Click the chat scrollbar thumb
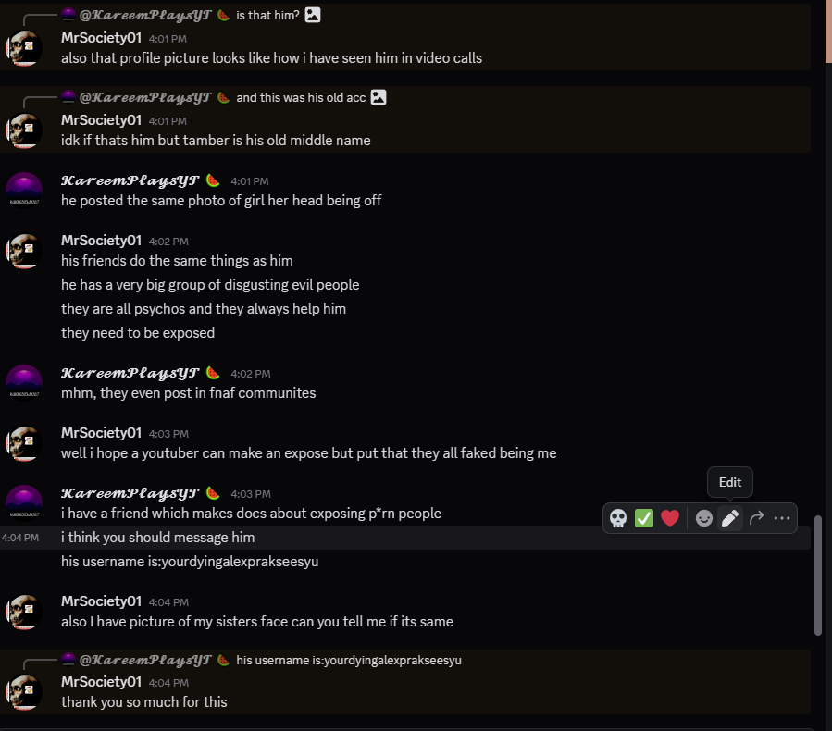 [x=817, y=576]
